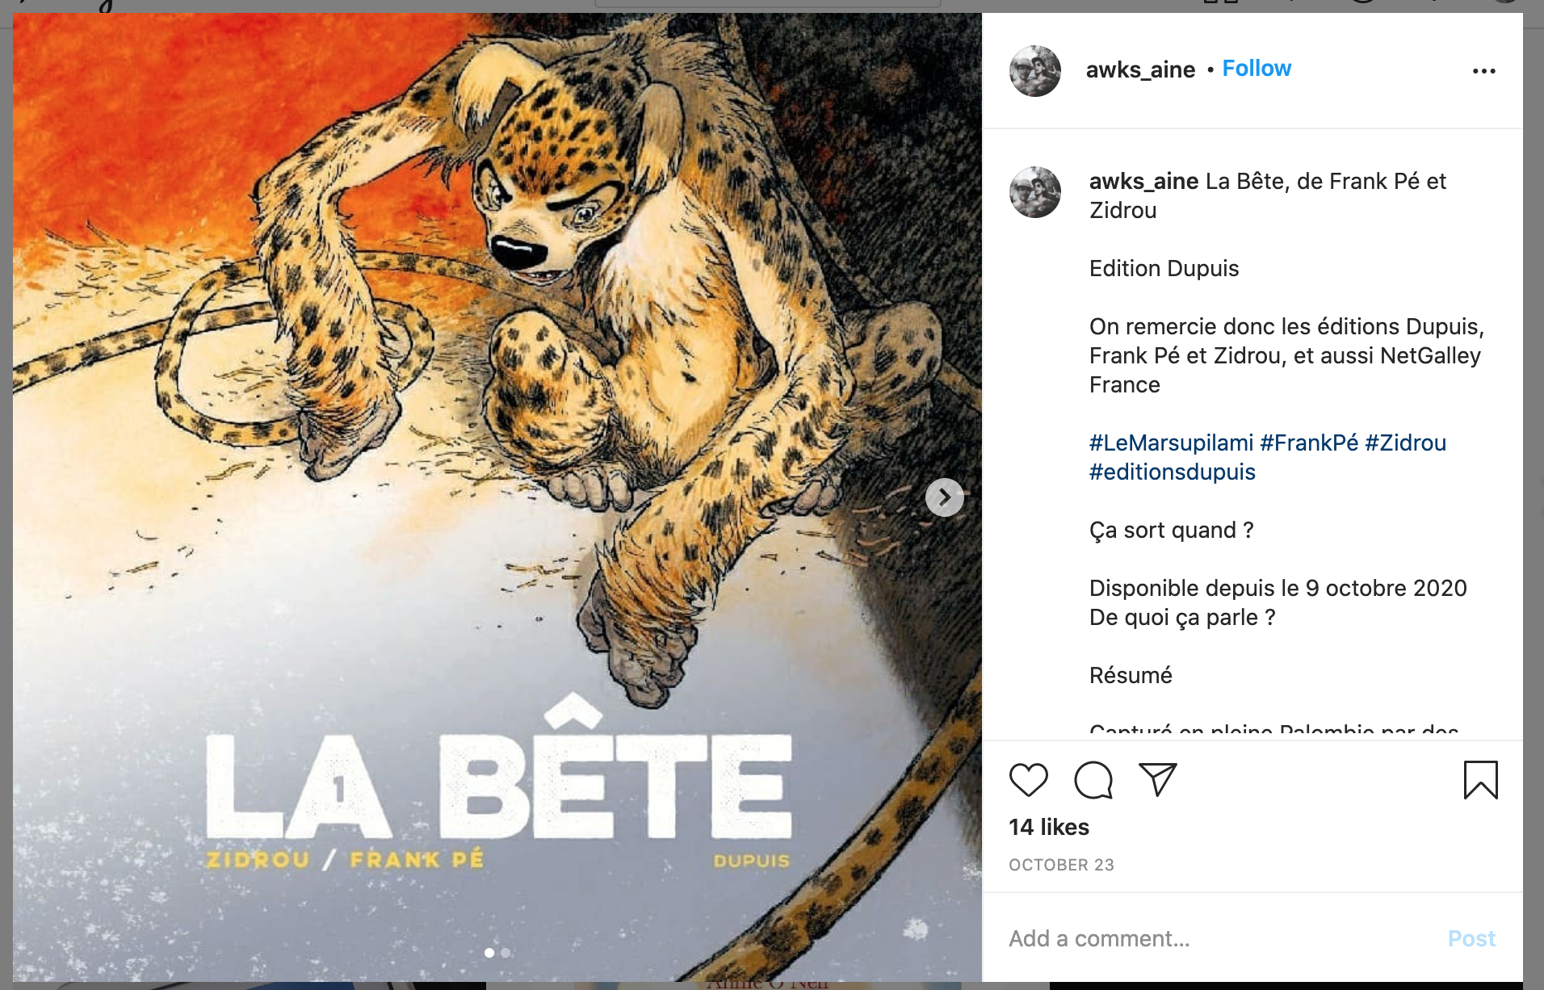Click the Post comment button
1544x990 pixels.
coord(1471,938)
